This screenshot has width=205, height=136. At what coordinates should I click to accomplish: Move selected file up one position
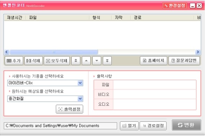[x=86, y=60]
